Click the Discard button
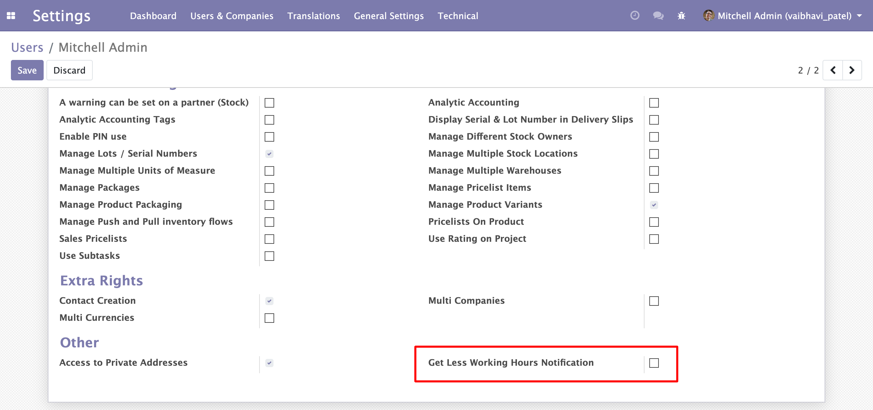This screenshot has width=873, height=410. click(69, 70)
